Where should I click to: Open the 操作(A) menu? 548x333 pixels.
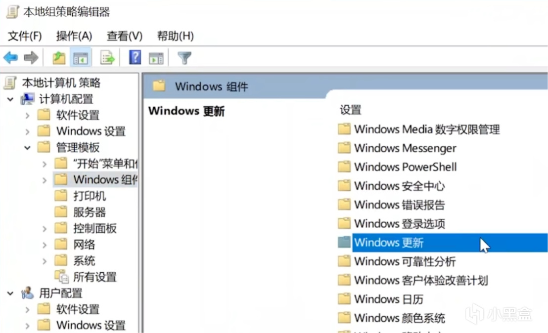point(74,36)
